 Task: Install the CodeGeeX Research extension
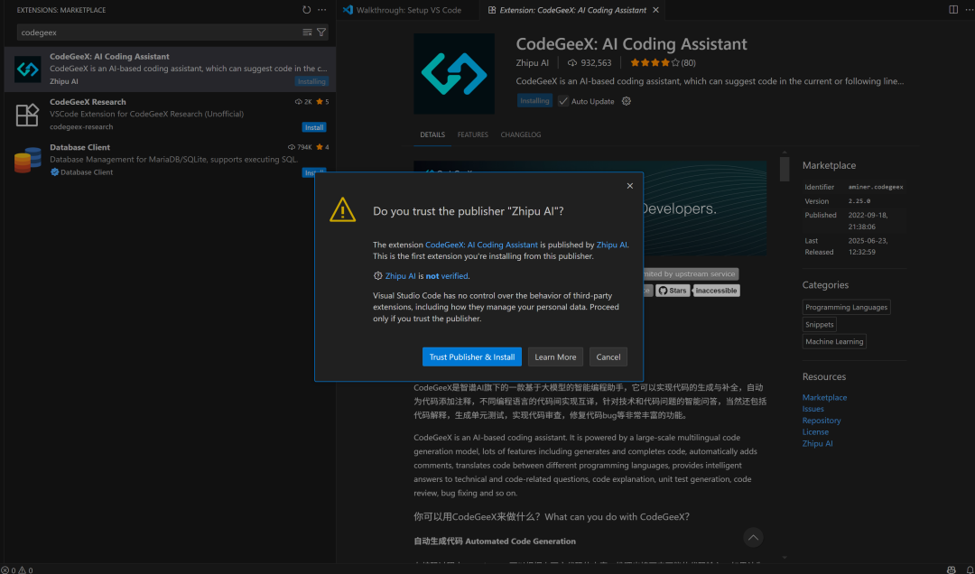click(314, 127)
